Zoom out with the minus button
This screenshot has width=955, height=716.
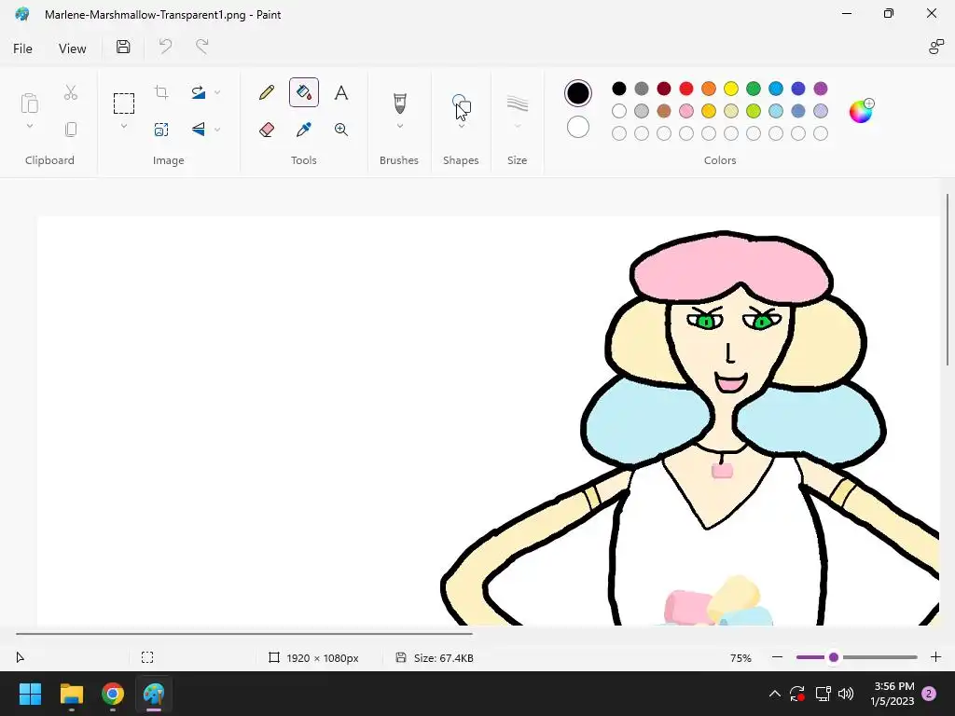click(777, 657)
